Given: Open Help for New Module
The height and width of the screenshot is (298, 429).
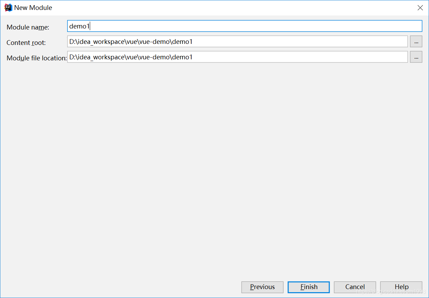Looking at the screenshot, I should (x=401, y=287).
